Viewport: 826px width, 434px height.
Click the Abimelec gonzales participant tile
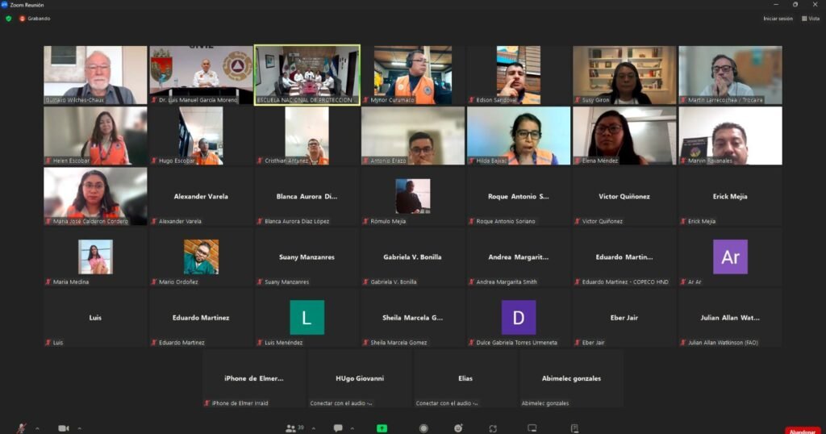[570, 378]
